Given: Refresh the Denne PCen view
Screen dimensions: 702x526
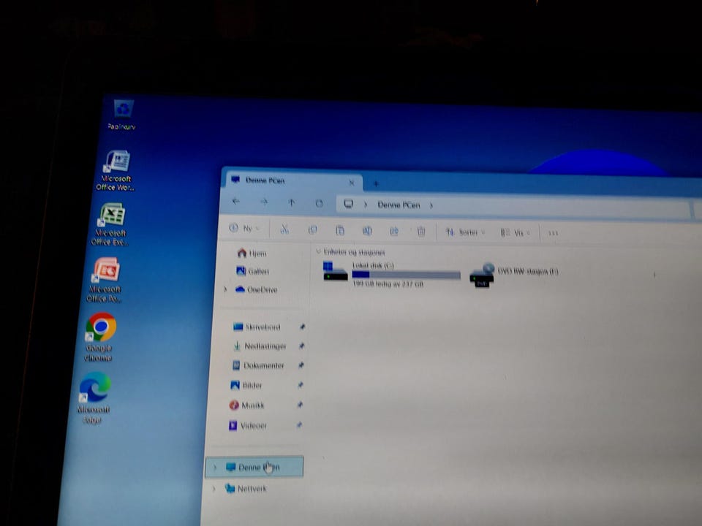Looking at the screenshot, I should click(x=319, y=204).
